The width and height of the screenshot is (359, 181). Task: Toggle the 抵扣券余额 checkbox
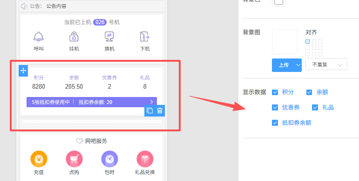click(x=275, y=123)
